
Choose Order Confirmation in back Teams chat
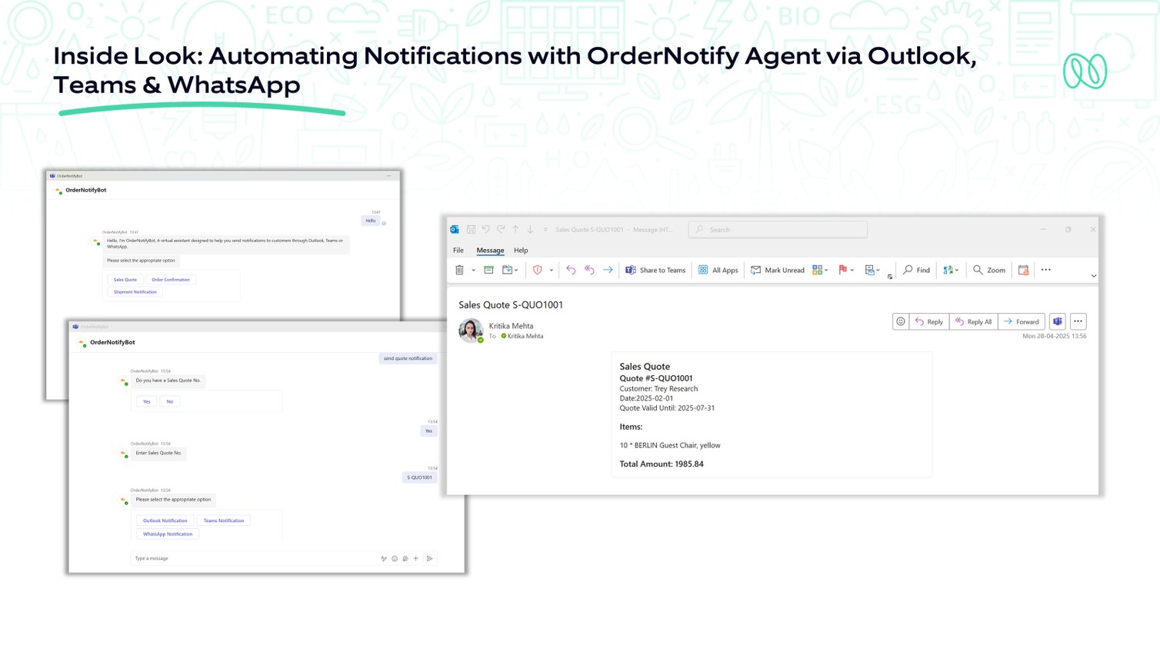pos(171,280)
